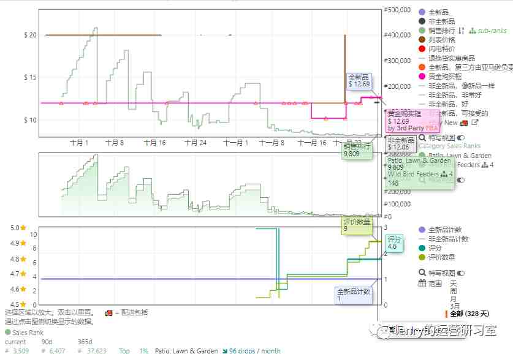Click the magnifier icon beside the ratings chart 特写视图
This screenshot has width=513, height=354.
(422, 273)
